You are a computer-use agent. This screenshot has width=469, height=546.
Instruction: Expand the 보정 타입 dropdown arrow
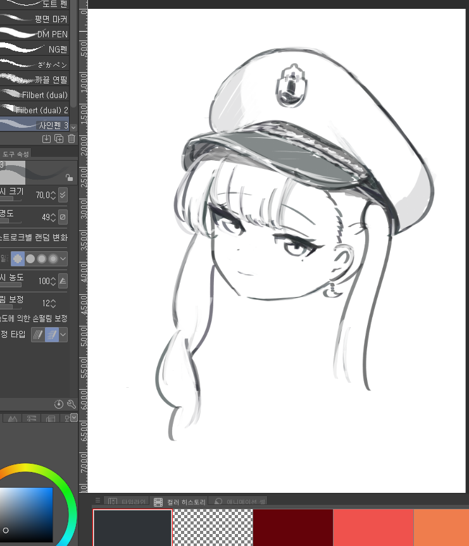click(x=63, y=335)
